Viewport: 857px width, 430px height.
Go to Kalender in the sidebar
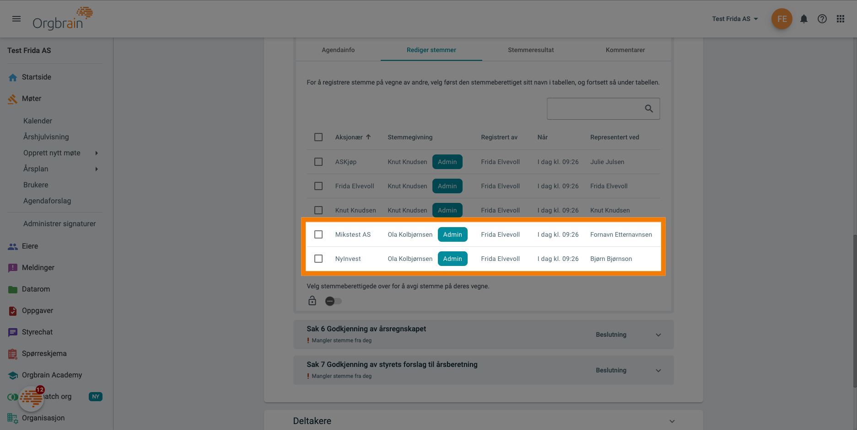pos(38,121)
